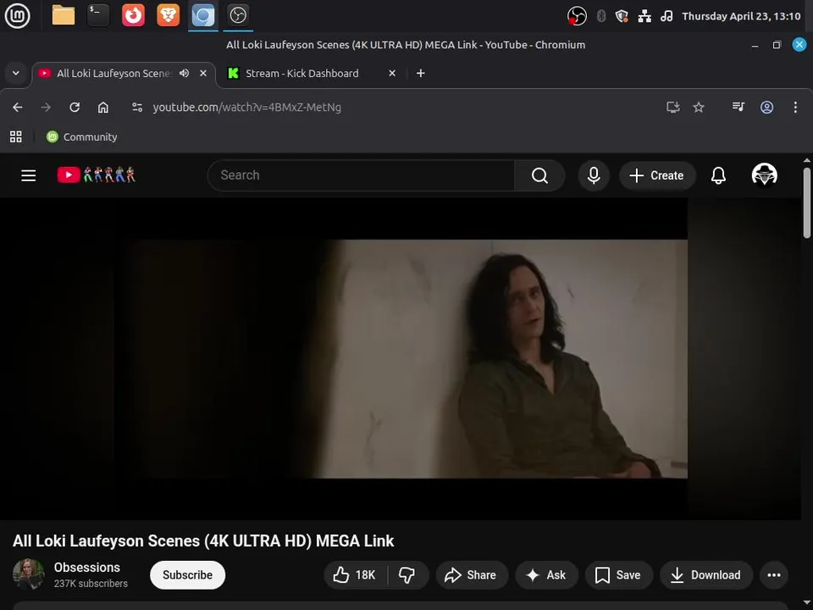Click the security shield tray icon
This screenshot has height=610, width=813.
coord(622,16)
